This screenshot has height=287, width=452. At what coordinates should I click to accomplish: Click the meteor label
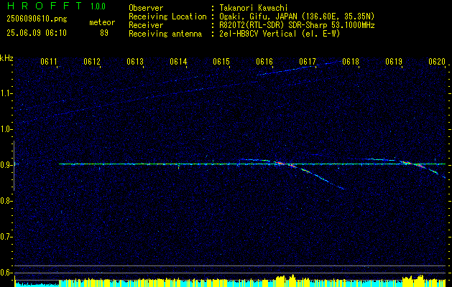(102, 22)
